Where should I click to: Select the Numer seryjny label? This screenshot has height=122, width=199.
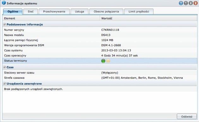point(14,30)
